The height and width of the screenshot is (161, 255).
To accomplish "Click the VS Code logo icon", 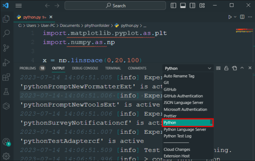I will pos(6,6).
